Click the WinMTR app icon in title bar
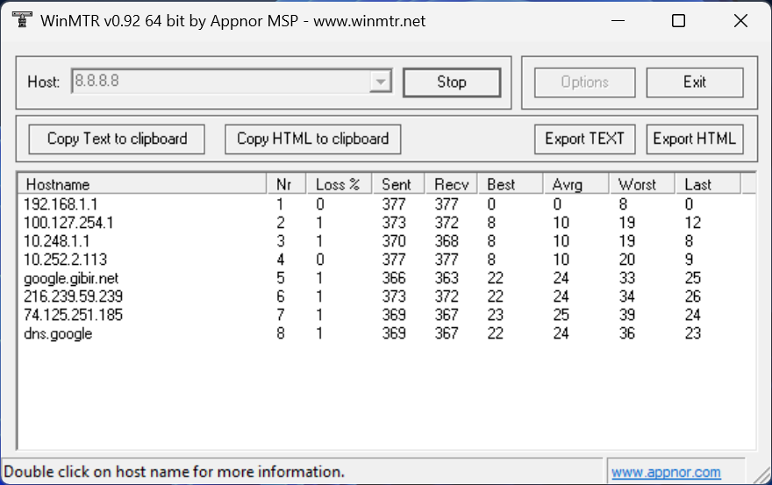 tap(22, 20)
